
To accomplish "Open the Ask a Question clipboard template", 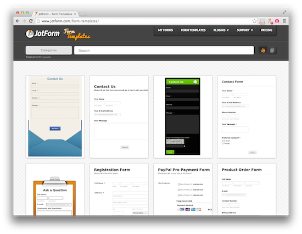I will (55, 190).
